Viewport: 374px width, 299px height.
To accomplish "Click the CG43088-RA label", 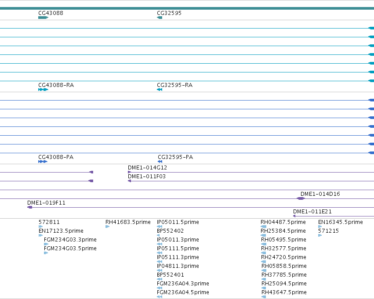I will click(x=56, y=85).
